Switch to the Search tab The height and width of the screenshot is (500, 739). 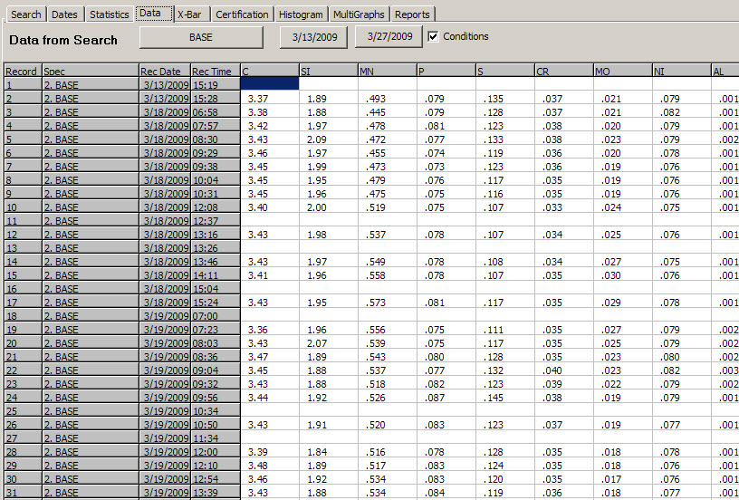[26, 14]
